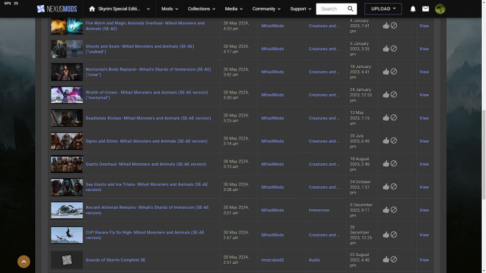Open the Media menu
486x273 pixels.
(234, 8)
